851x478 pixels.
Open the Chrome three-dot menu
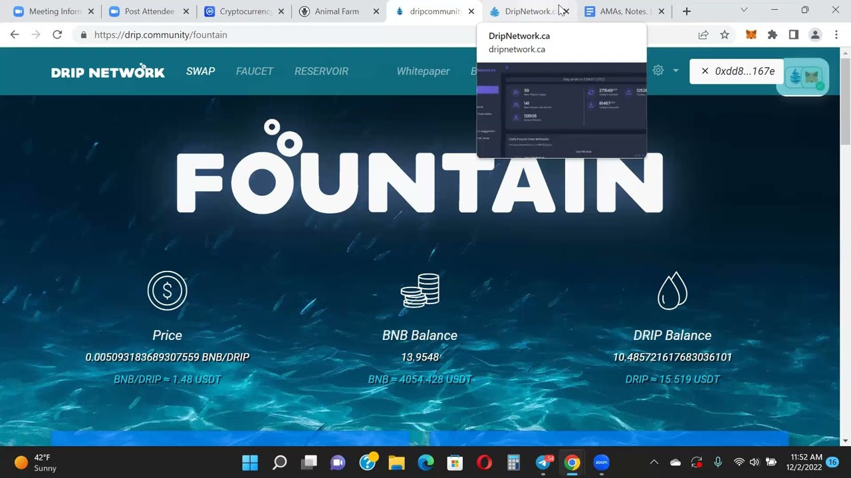tap(836, 35)
